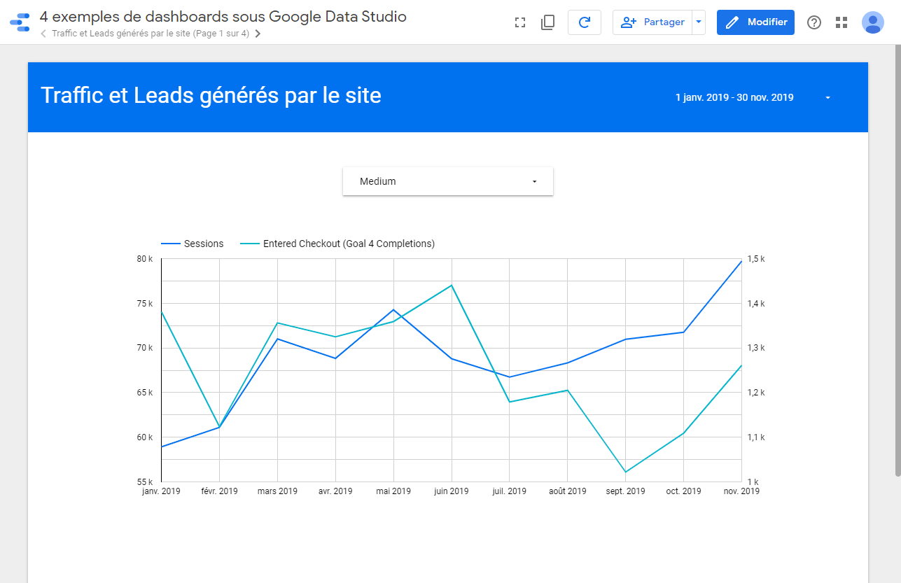Refresh the report data
The image size is (901, 583).
[585, 22]
